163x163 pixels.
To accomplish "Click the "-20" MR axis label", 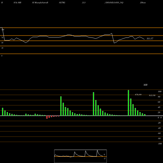I will pyautogui.click(x=159, y=123).
